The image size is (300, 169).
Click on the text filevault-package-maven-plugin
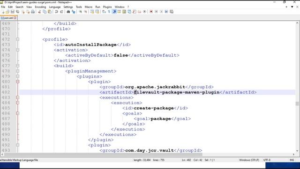point(177,92)
